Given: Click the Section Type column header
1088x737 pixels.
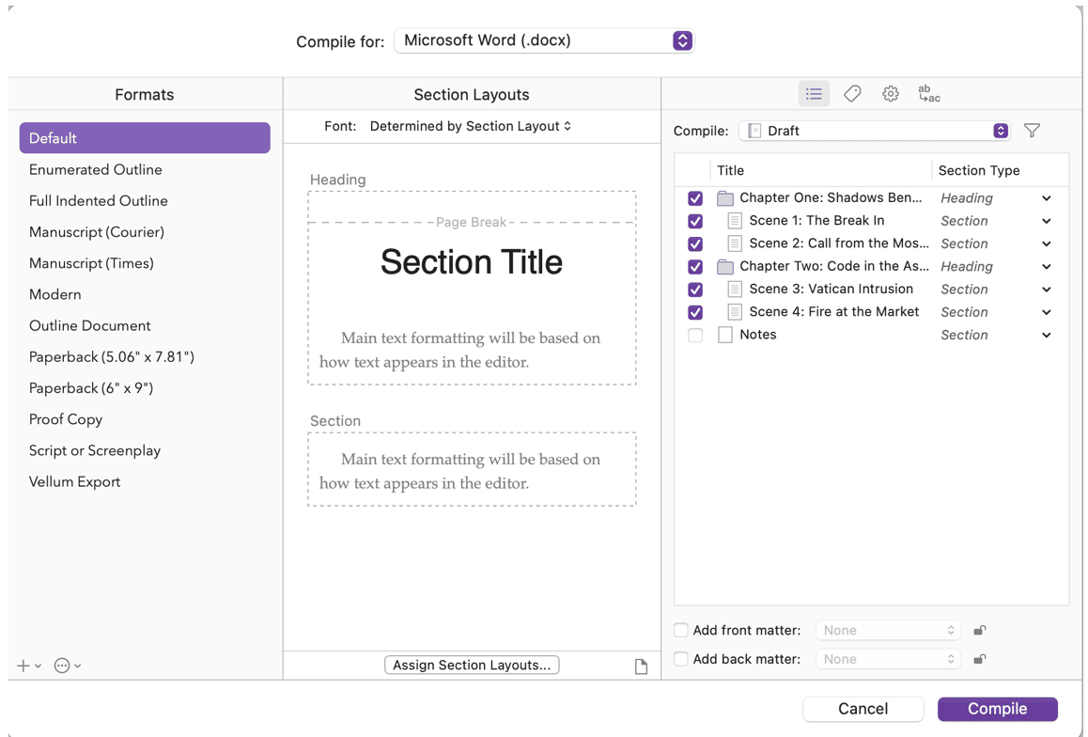Looking at the screenshot, I should (999, 170).
